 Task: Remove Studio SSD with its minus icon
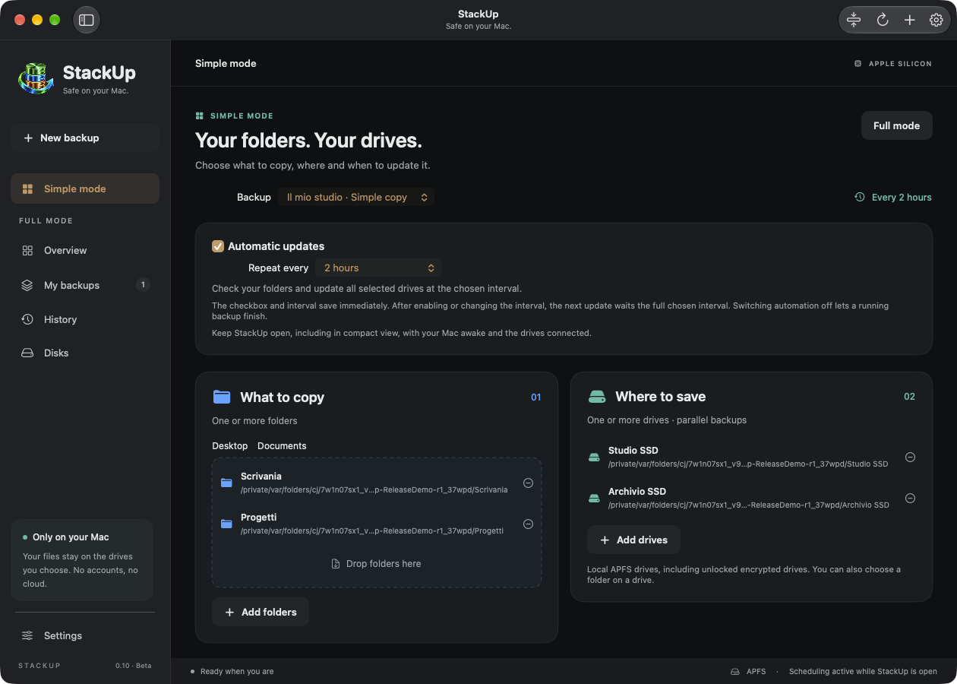[910, 457]
